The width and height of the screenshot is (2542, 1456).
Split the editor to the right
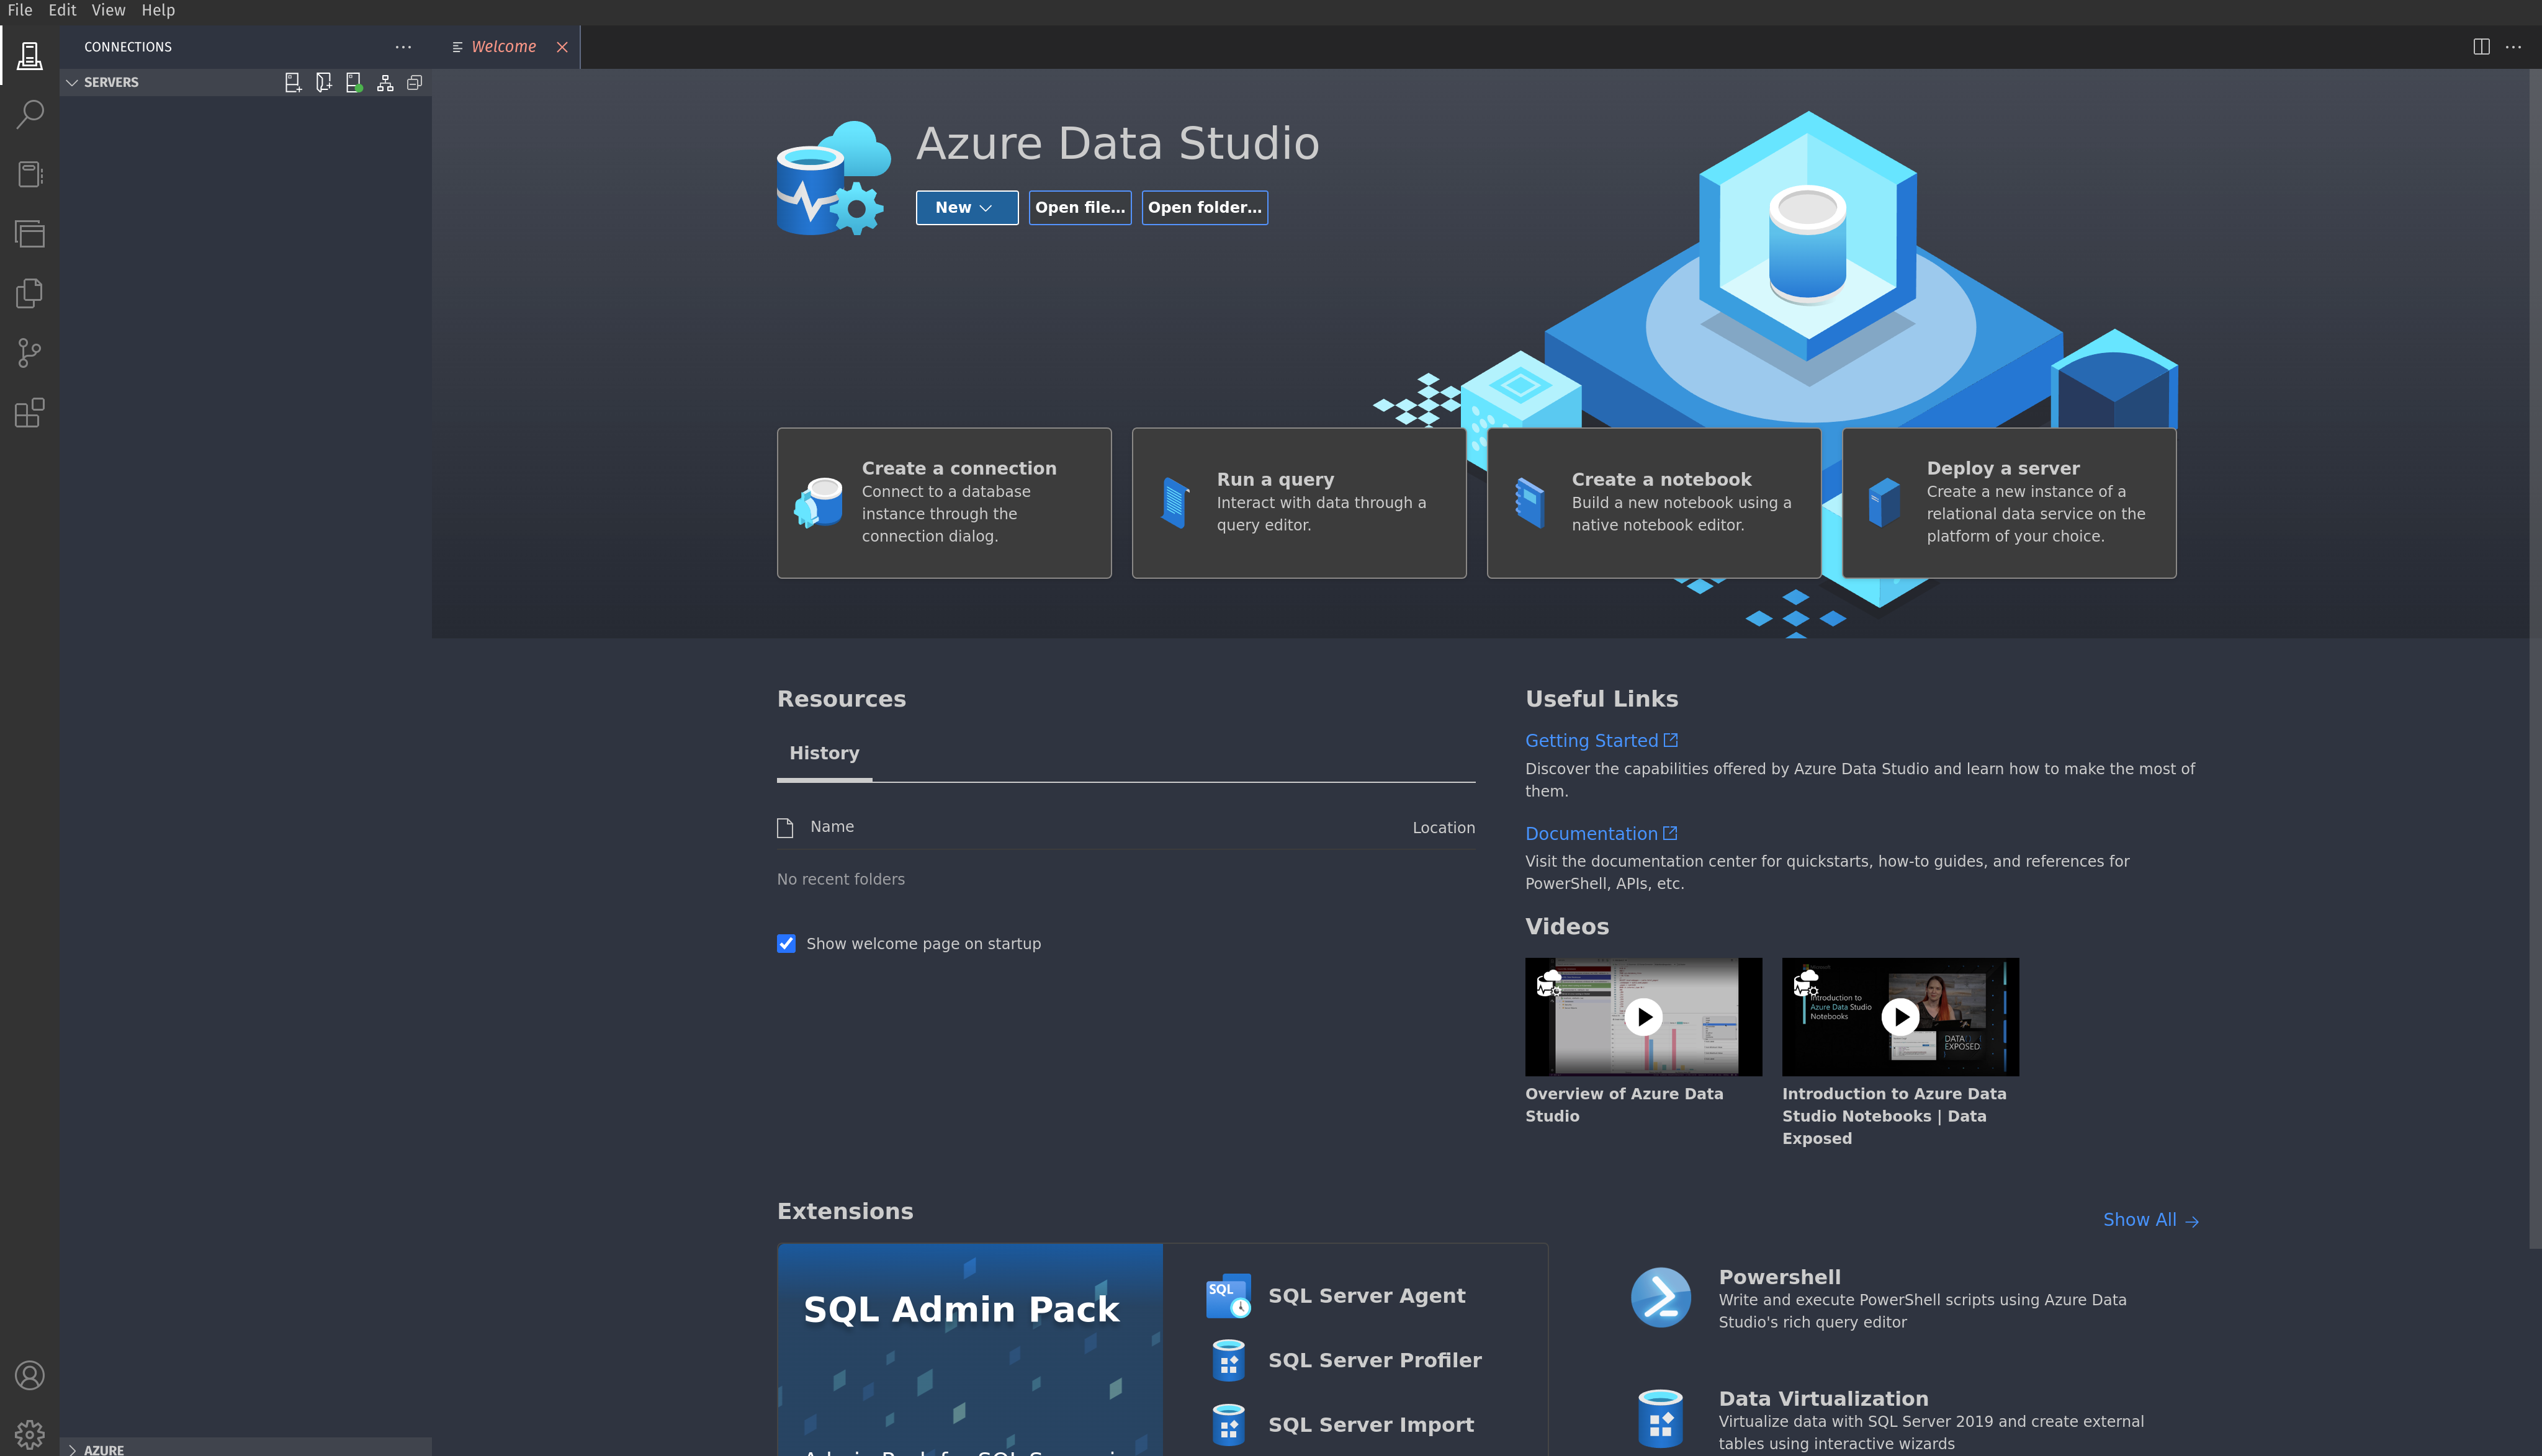pos(2481,47)
